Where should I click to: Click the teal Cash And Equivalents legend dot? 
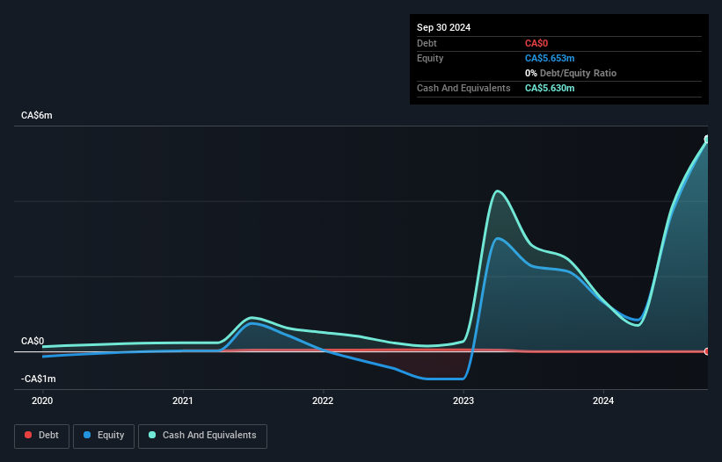click(152, 435)
